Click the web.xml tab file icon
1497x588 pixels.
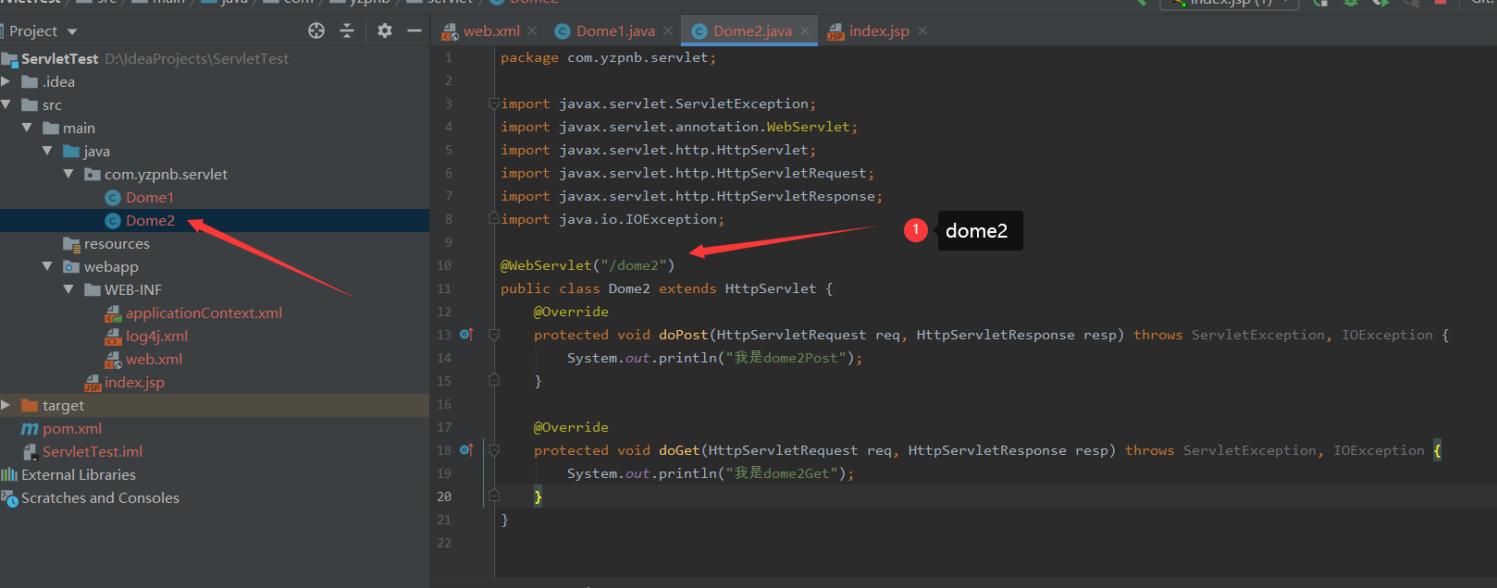[450, 32]
